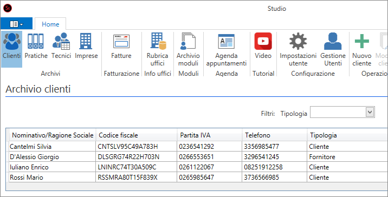Select the Iuliano Enrico row
The image size is (388, 197).
tap(198, 167)
